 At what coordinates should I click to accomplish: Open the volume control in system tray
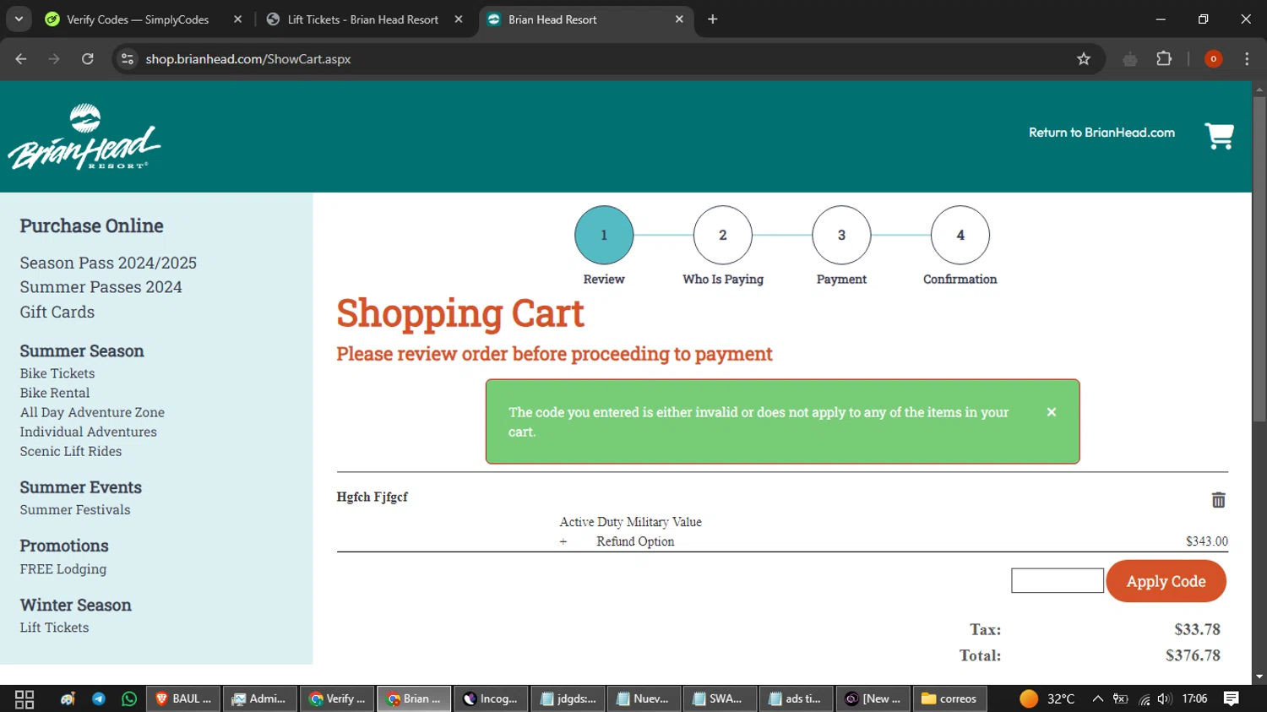click(1165, 698)
